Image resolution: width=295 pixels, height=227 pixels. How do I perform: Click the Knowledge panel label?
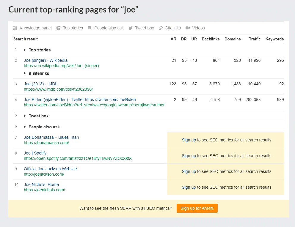(36, 28)
